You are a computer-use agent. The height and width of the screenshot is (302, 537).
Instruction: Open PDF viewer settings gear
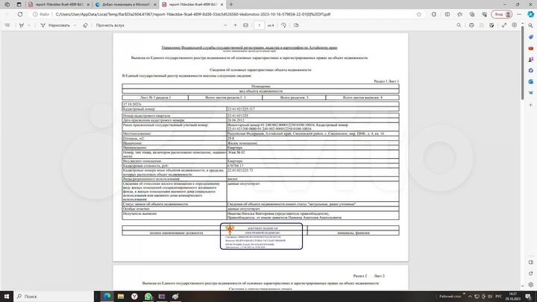coord(515,25)
